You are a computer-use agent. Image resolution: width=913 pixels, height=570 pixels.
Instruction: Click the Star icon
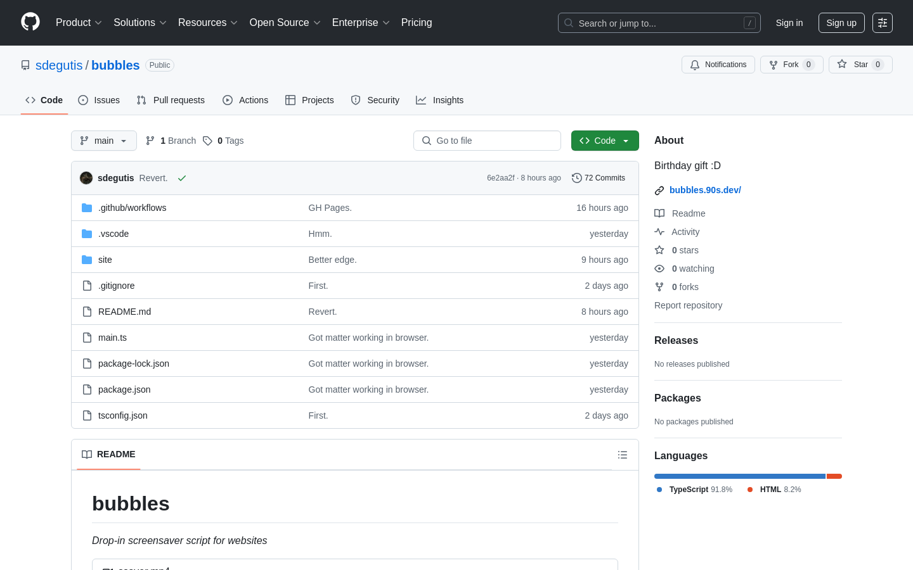pos(842,64)
